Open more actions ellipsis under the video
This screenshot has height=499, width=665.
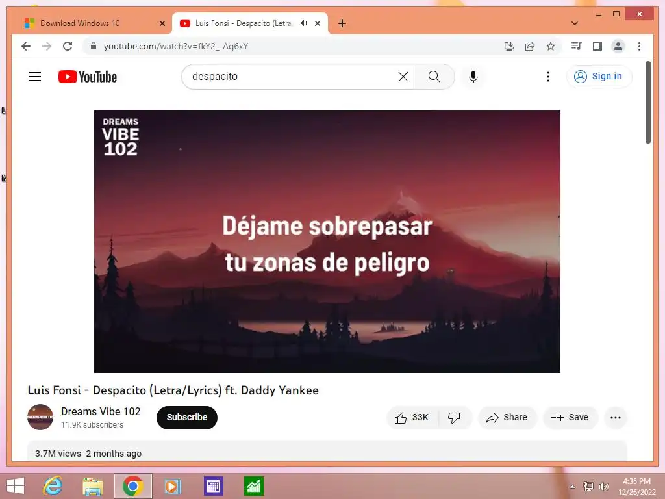[x=616, y=418]
